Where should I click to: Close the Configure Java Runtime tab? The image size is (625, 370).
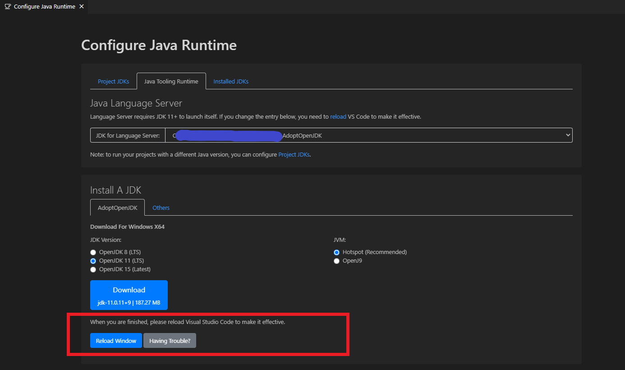point(81,7)
